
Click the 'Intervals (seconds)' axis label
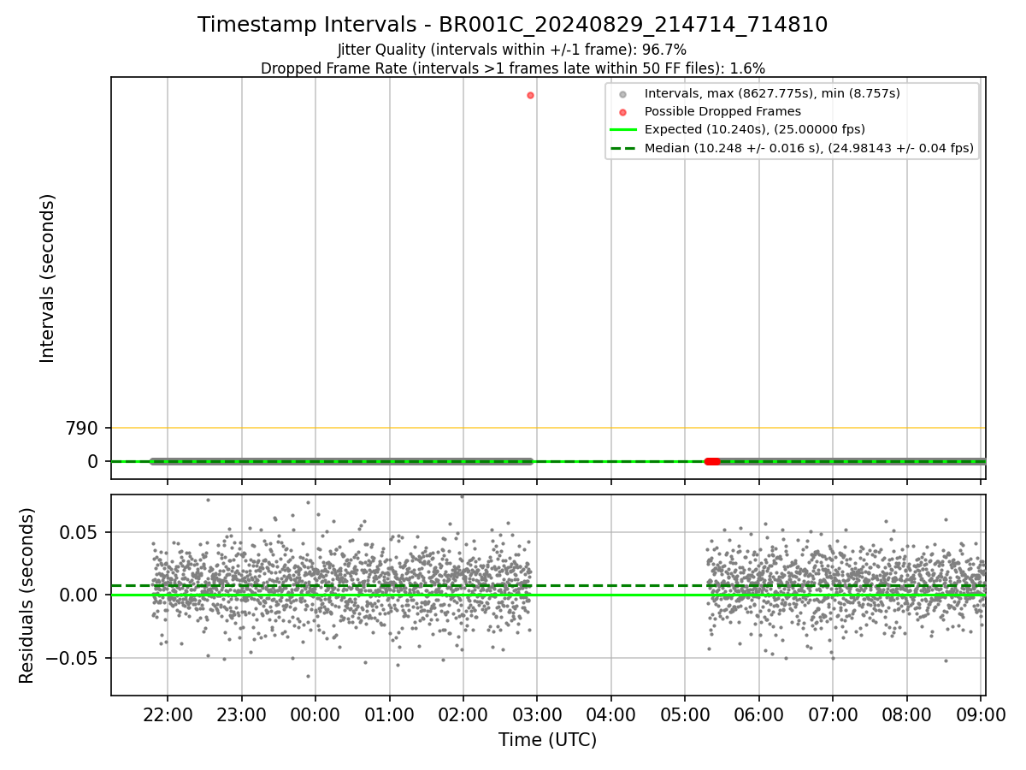48,278
